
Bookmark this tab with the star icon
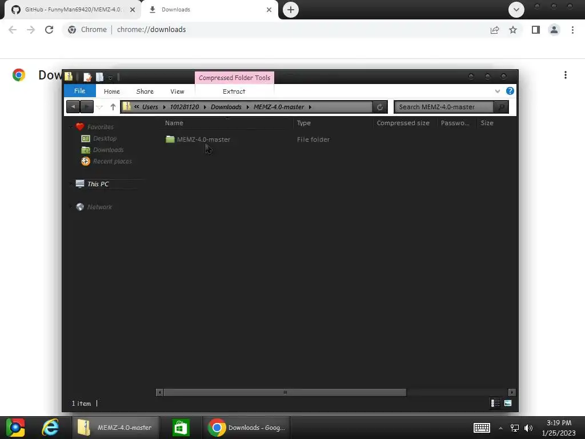[x=513, y=30]
